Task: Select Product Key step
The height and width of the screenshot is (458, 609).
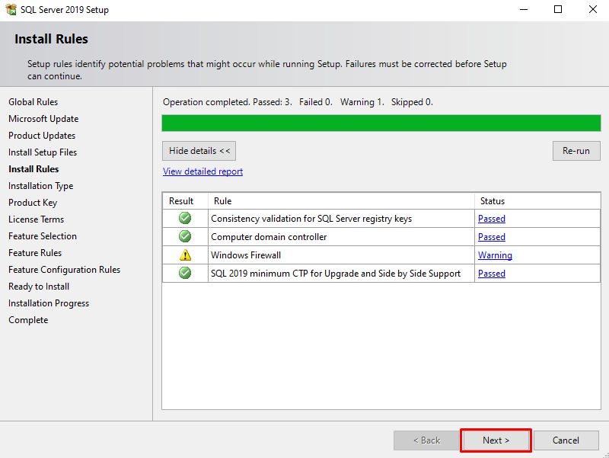Action: (33, 203)
